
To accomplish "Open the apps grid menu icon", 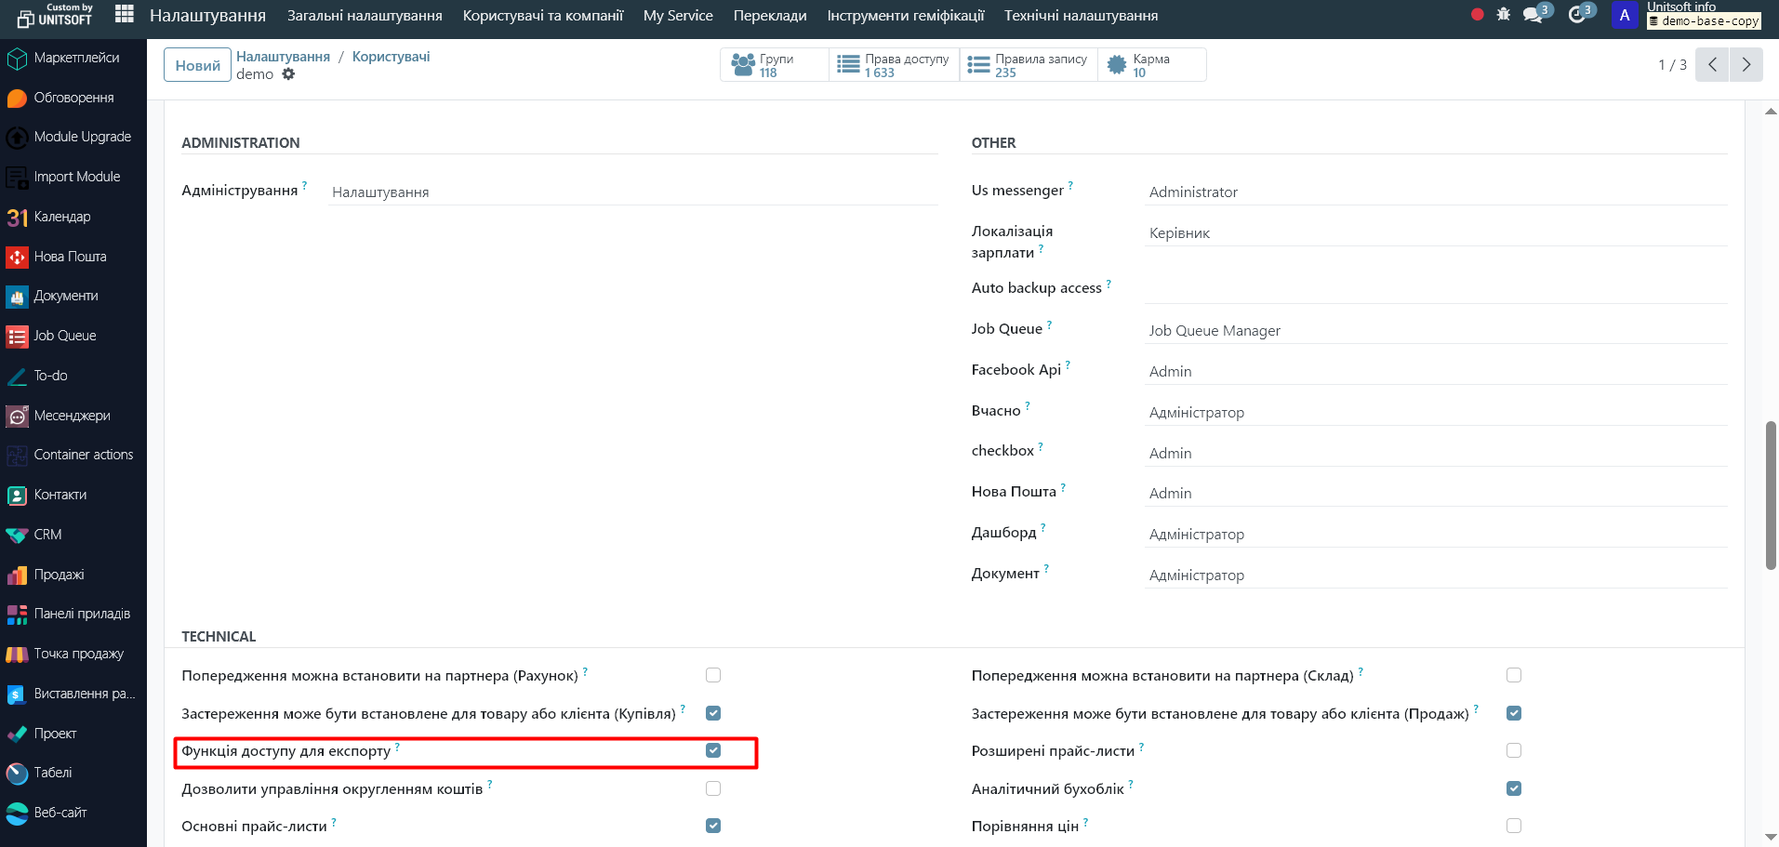I will click(124, 15).
